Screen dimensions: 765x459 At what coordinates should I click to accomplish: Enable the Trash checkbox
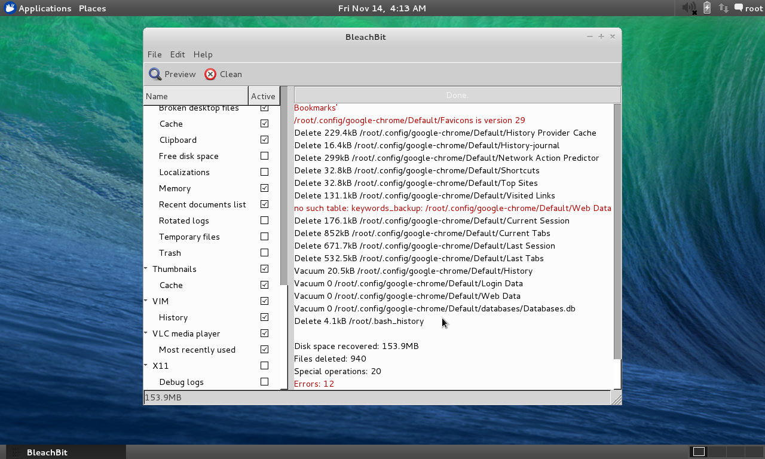pyautogui.click(x=264, y=252)
